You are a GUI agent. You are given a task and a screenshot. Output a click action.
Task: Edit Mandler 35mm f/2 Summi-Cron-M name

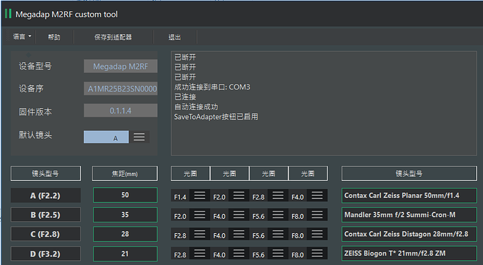pos(409,215)
